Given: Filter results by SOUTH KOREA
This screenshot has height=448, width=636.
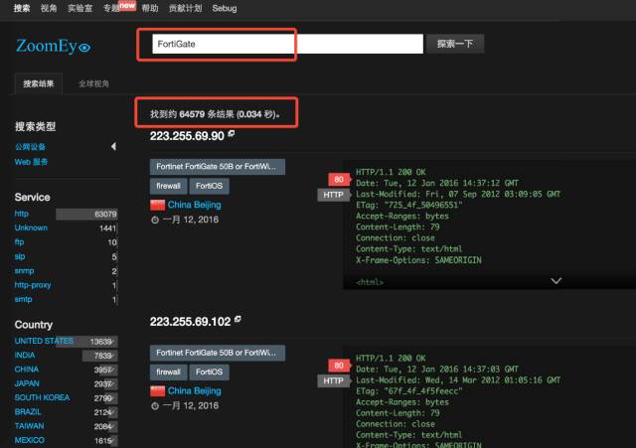Looking at the screenshot, I should point(42,397).
